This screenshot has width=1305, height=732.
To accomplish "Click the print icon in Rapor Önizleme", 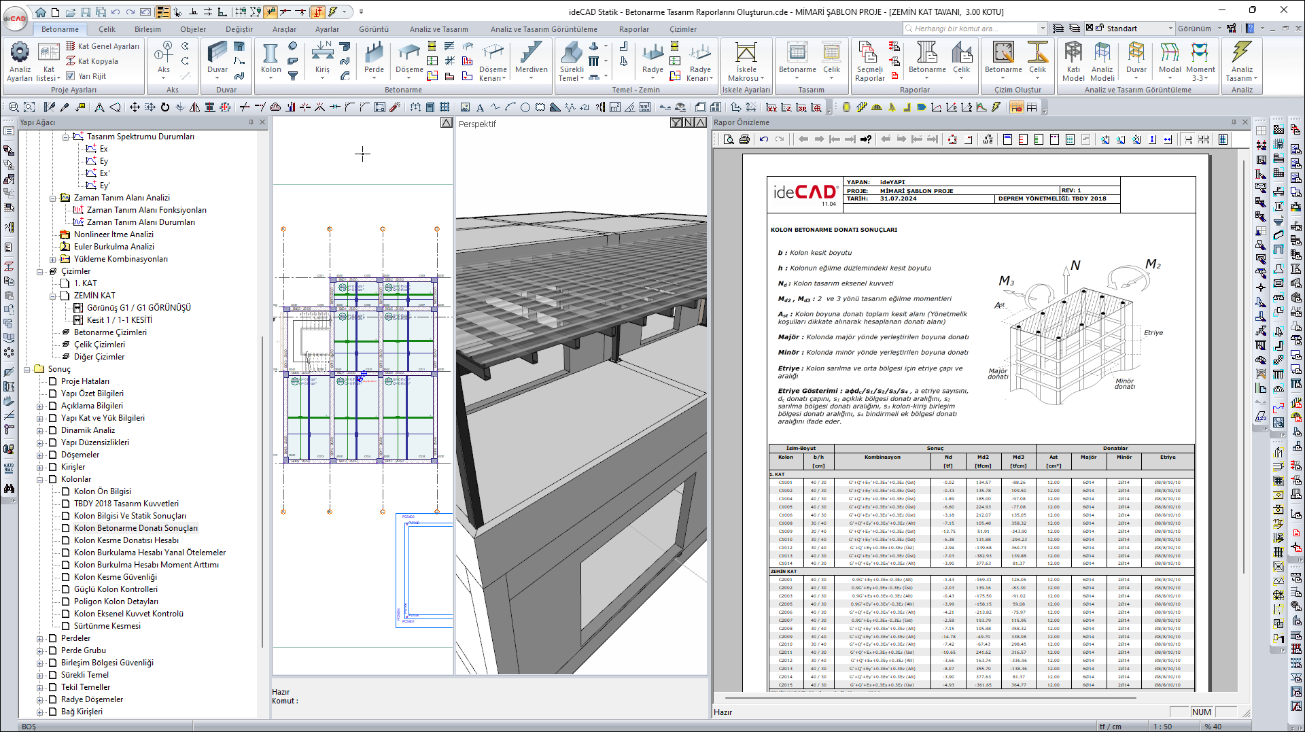I will tap(744, 139).
